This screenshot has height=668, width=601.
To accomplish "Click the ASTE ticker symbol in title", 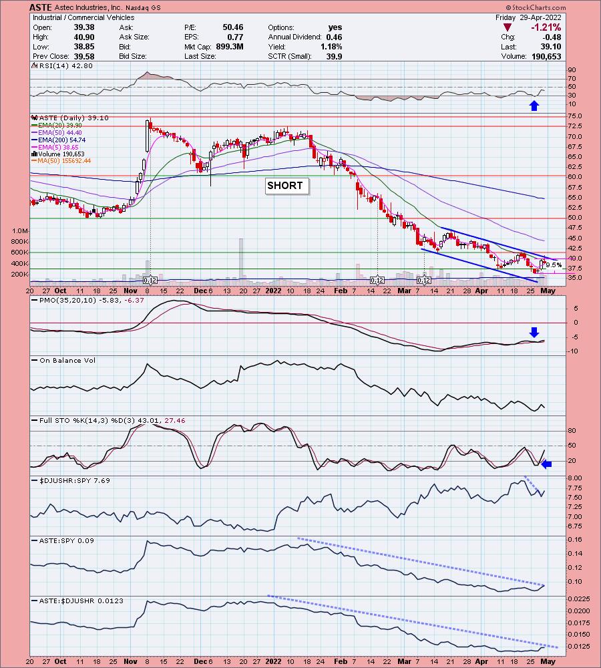I will [41, 7].
